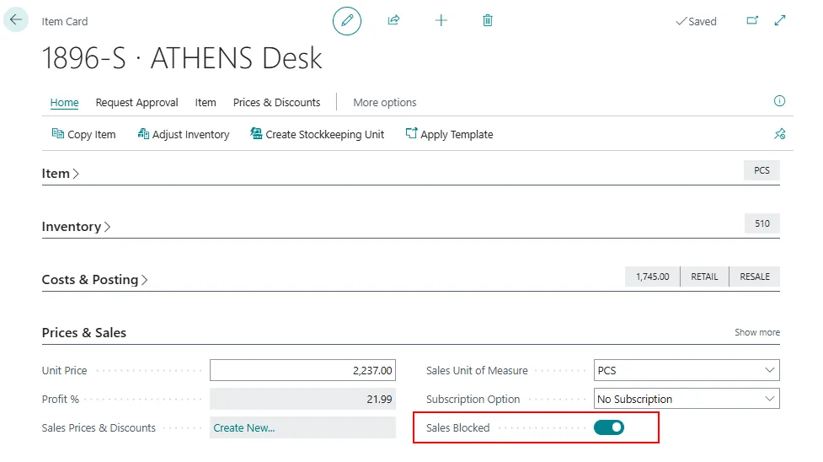
Task: Open the information FactBox icon
Action: tap(779, 101)
